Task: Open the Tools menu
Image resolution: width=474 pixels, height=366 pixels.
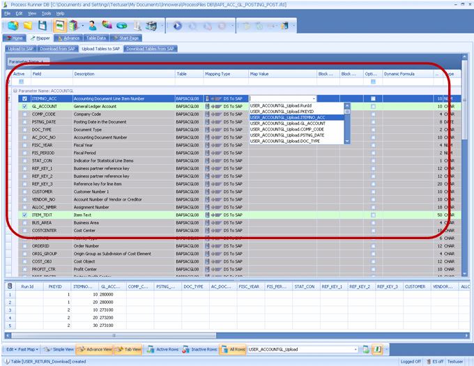Action: (x=46, y=13)
